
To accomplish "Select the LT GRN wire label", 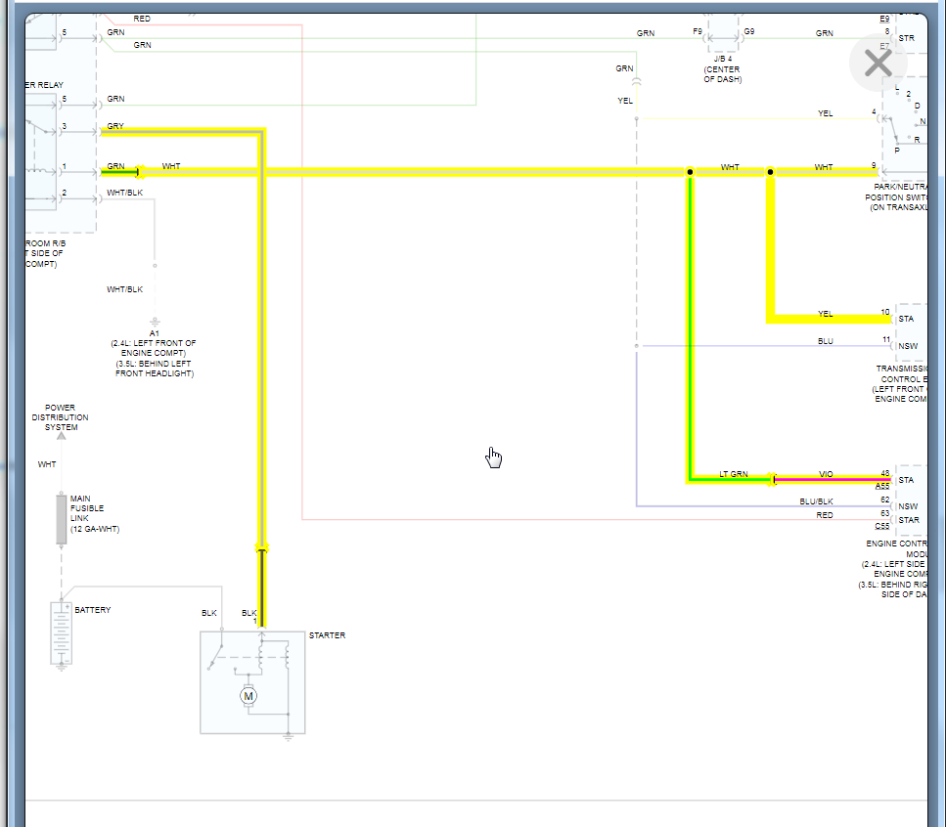I will click(734, 474).
